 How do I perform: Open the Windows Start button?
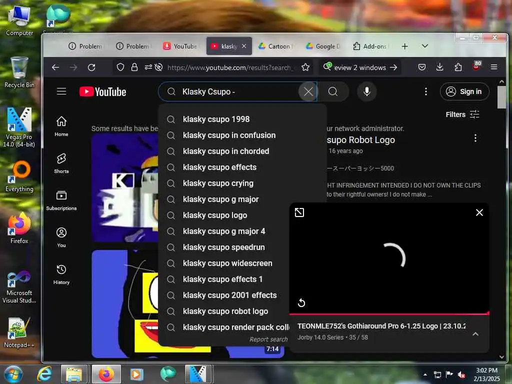pyautogui.click(x=13, y=374)
